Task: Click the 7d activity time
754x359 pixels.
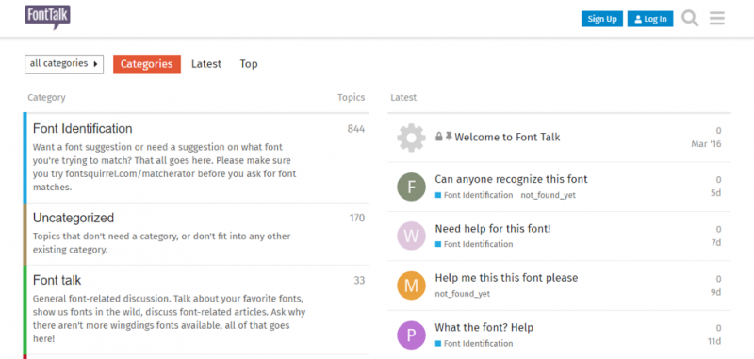Action: [716, 243]
